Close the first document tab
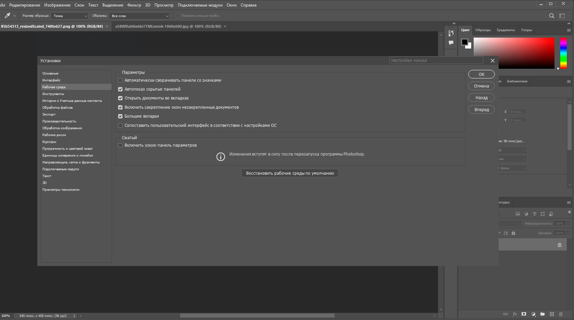 pyautogui.click(x=107, y=26)
